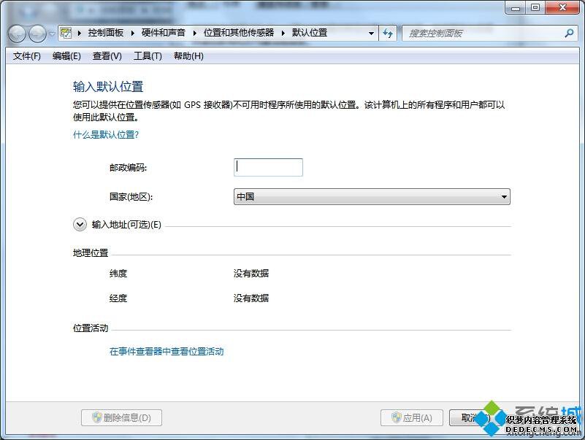Click the 国家(地区): label
This screenshot has height=440, width=585.
tap(131, 196)
